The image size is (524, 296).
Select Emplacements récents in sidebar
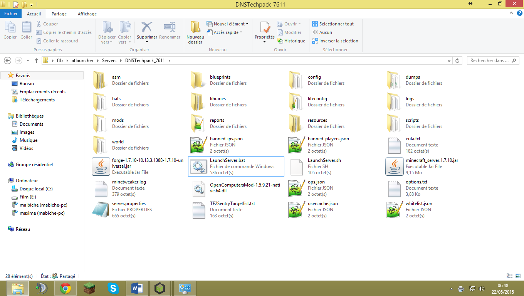coord(42,92)
